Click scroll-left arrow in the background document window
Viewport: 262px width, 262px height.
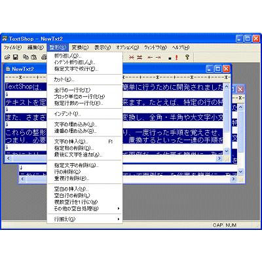23,179
